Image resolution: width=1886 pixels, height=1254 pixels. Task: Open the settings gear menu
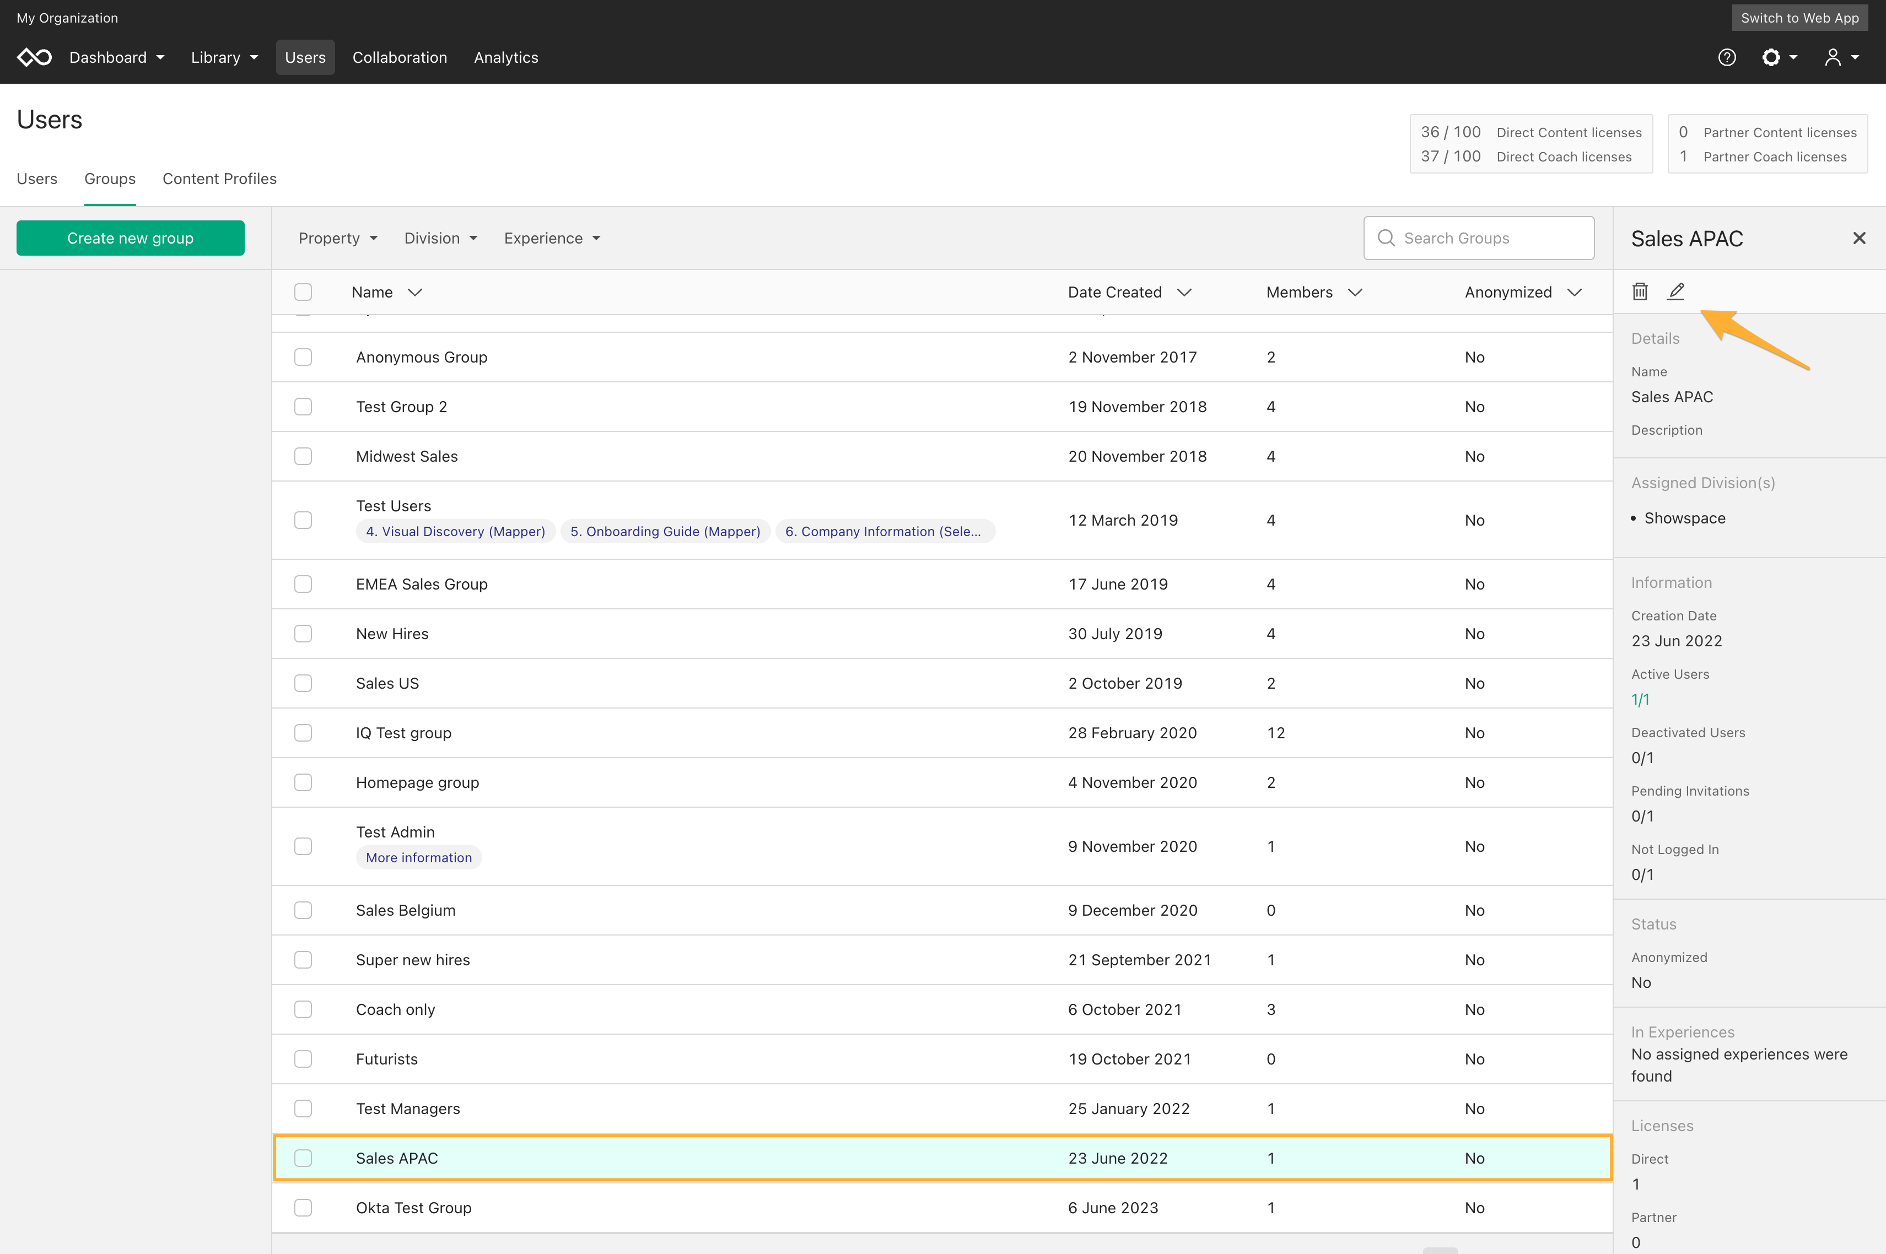pos(1779,58)
